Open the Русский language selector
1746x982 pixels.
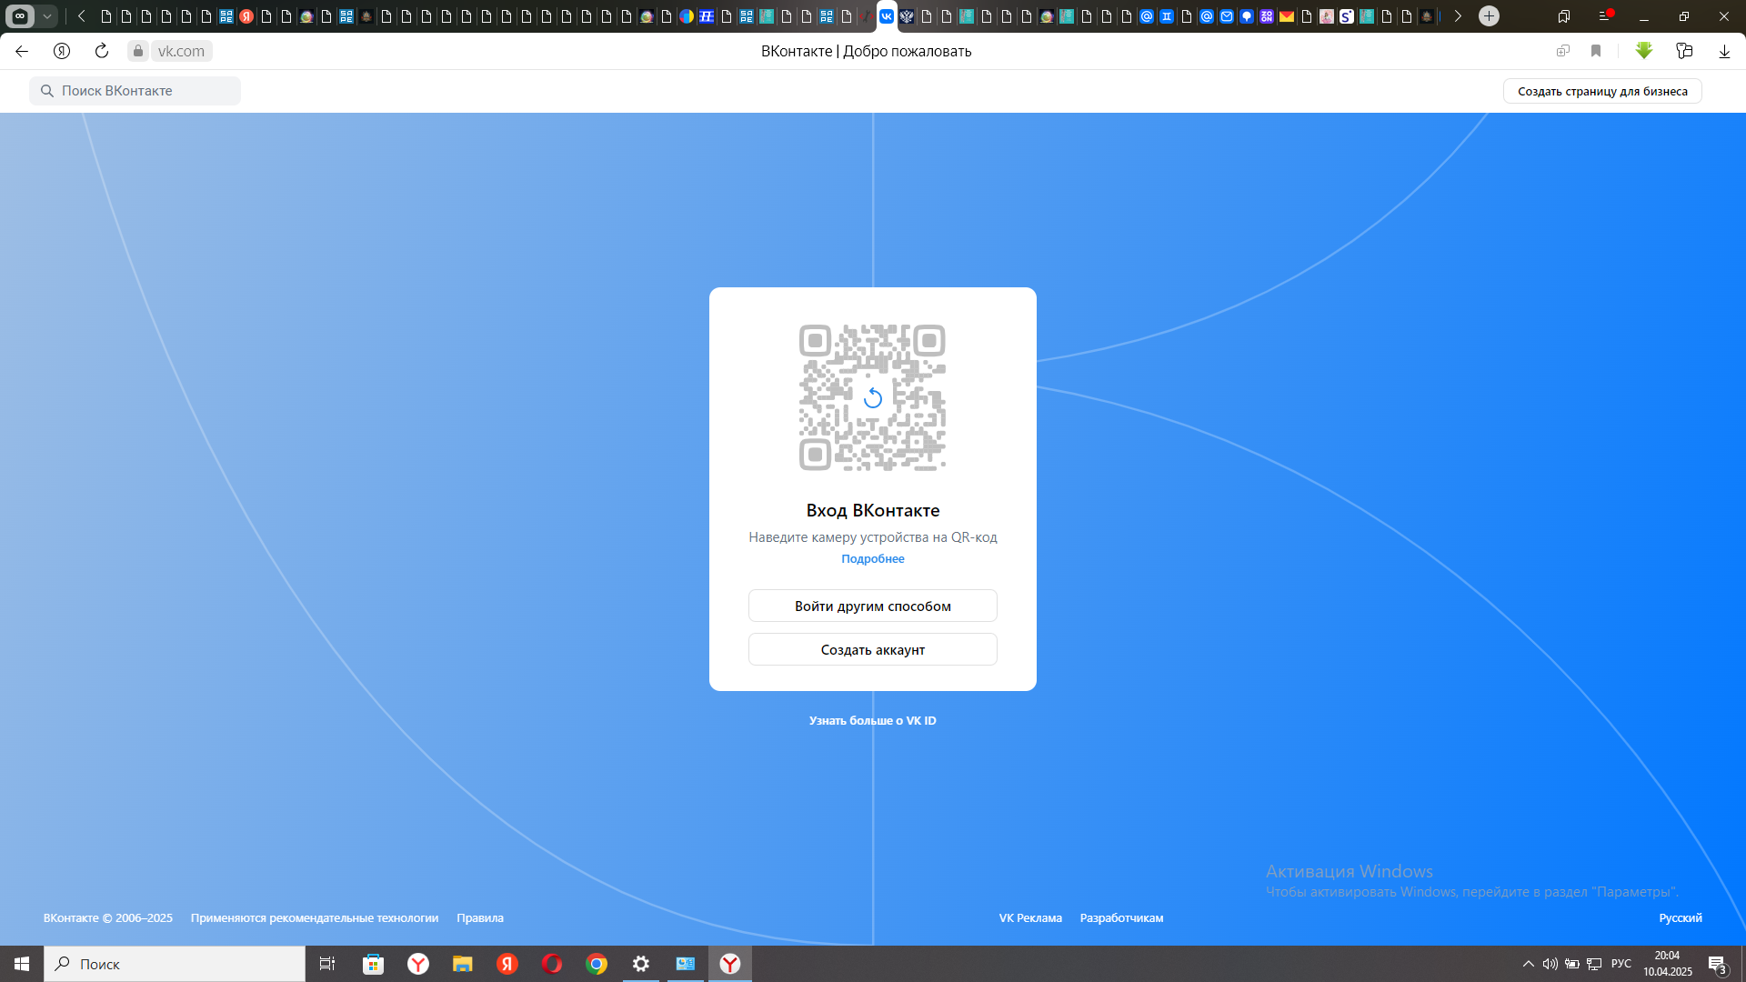pos(1681,917)
